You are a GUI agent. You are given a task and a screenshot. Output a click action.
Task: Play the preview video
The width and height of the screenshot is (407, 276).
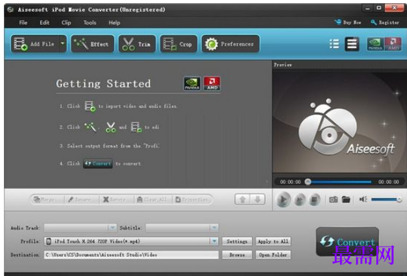point(283,199)
